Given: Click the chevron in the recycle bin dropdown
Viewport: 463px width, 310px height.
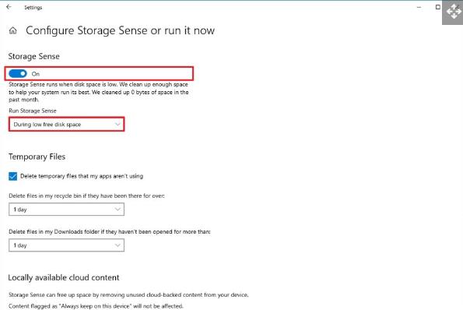Looking at the screenshot, I should 118,210.
